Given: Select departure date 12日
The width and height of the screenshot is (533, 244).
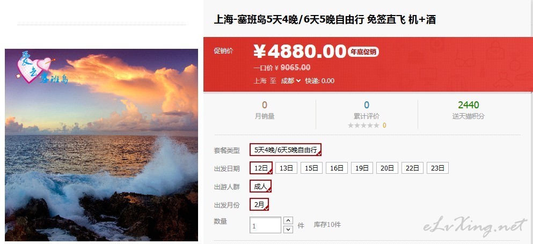Looking at the screenshot, I should click(x=261, y=168).
